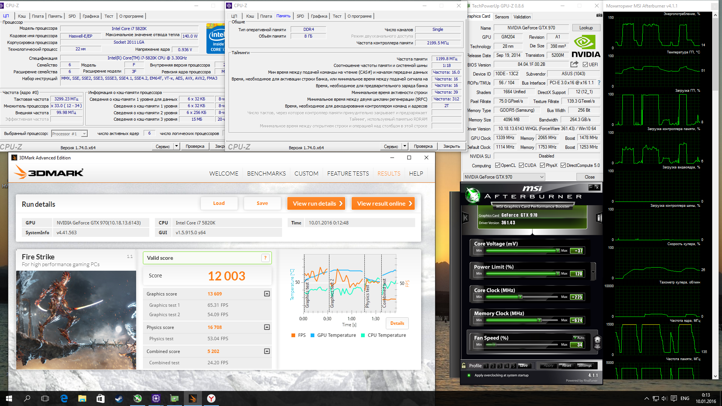Open BENCHMARKS tab in 3DMark

(x=266, y=173)
